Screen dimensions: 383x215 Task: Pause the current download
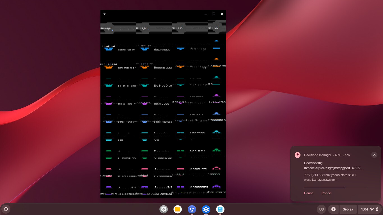[309, 193]
